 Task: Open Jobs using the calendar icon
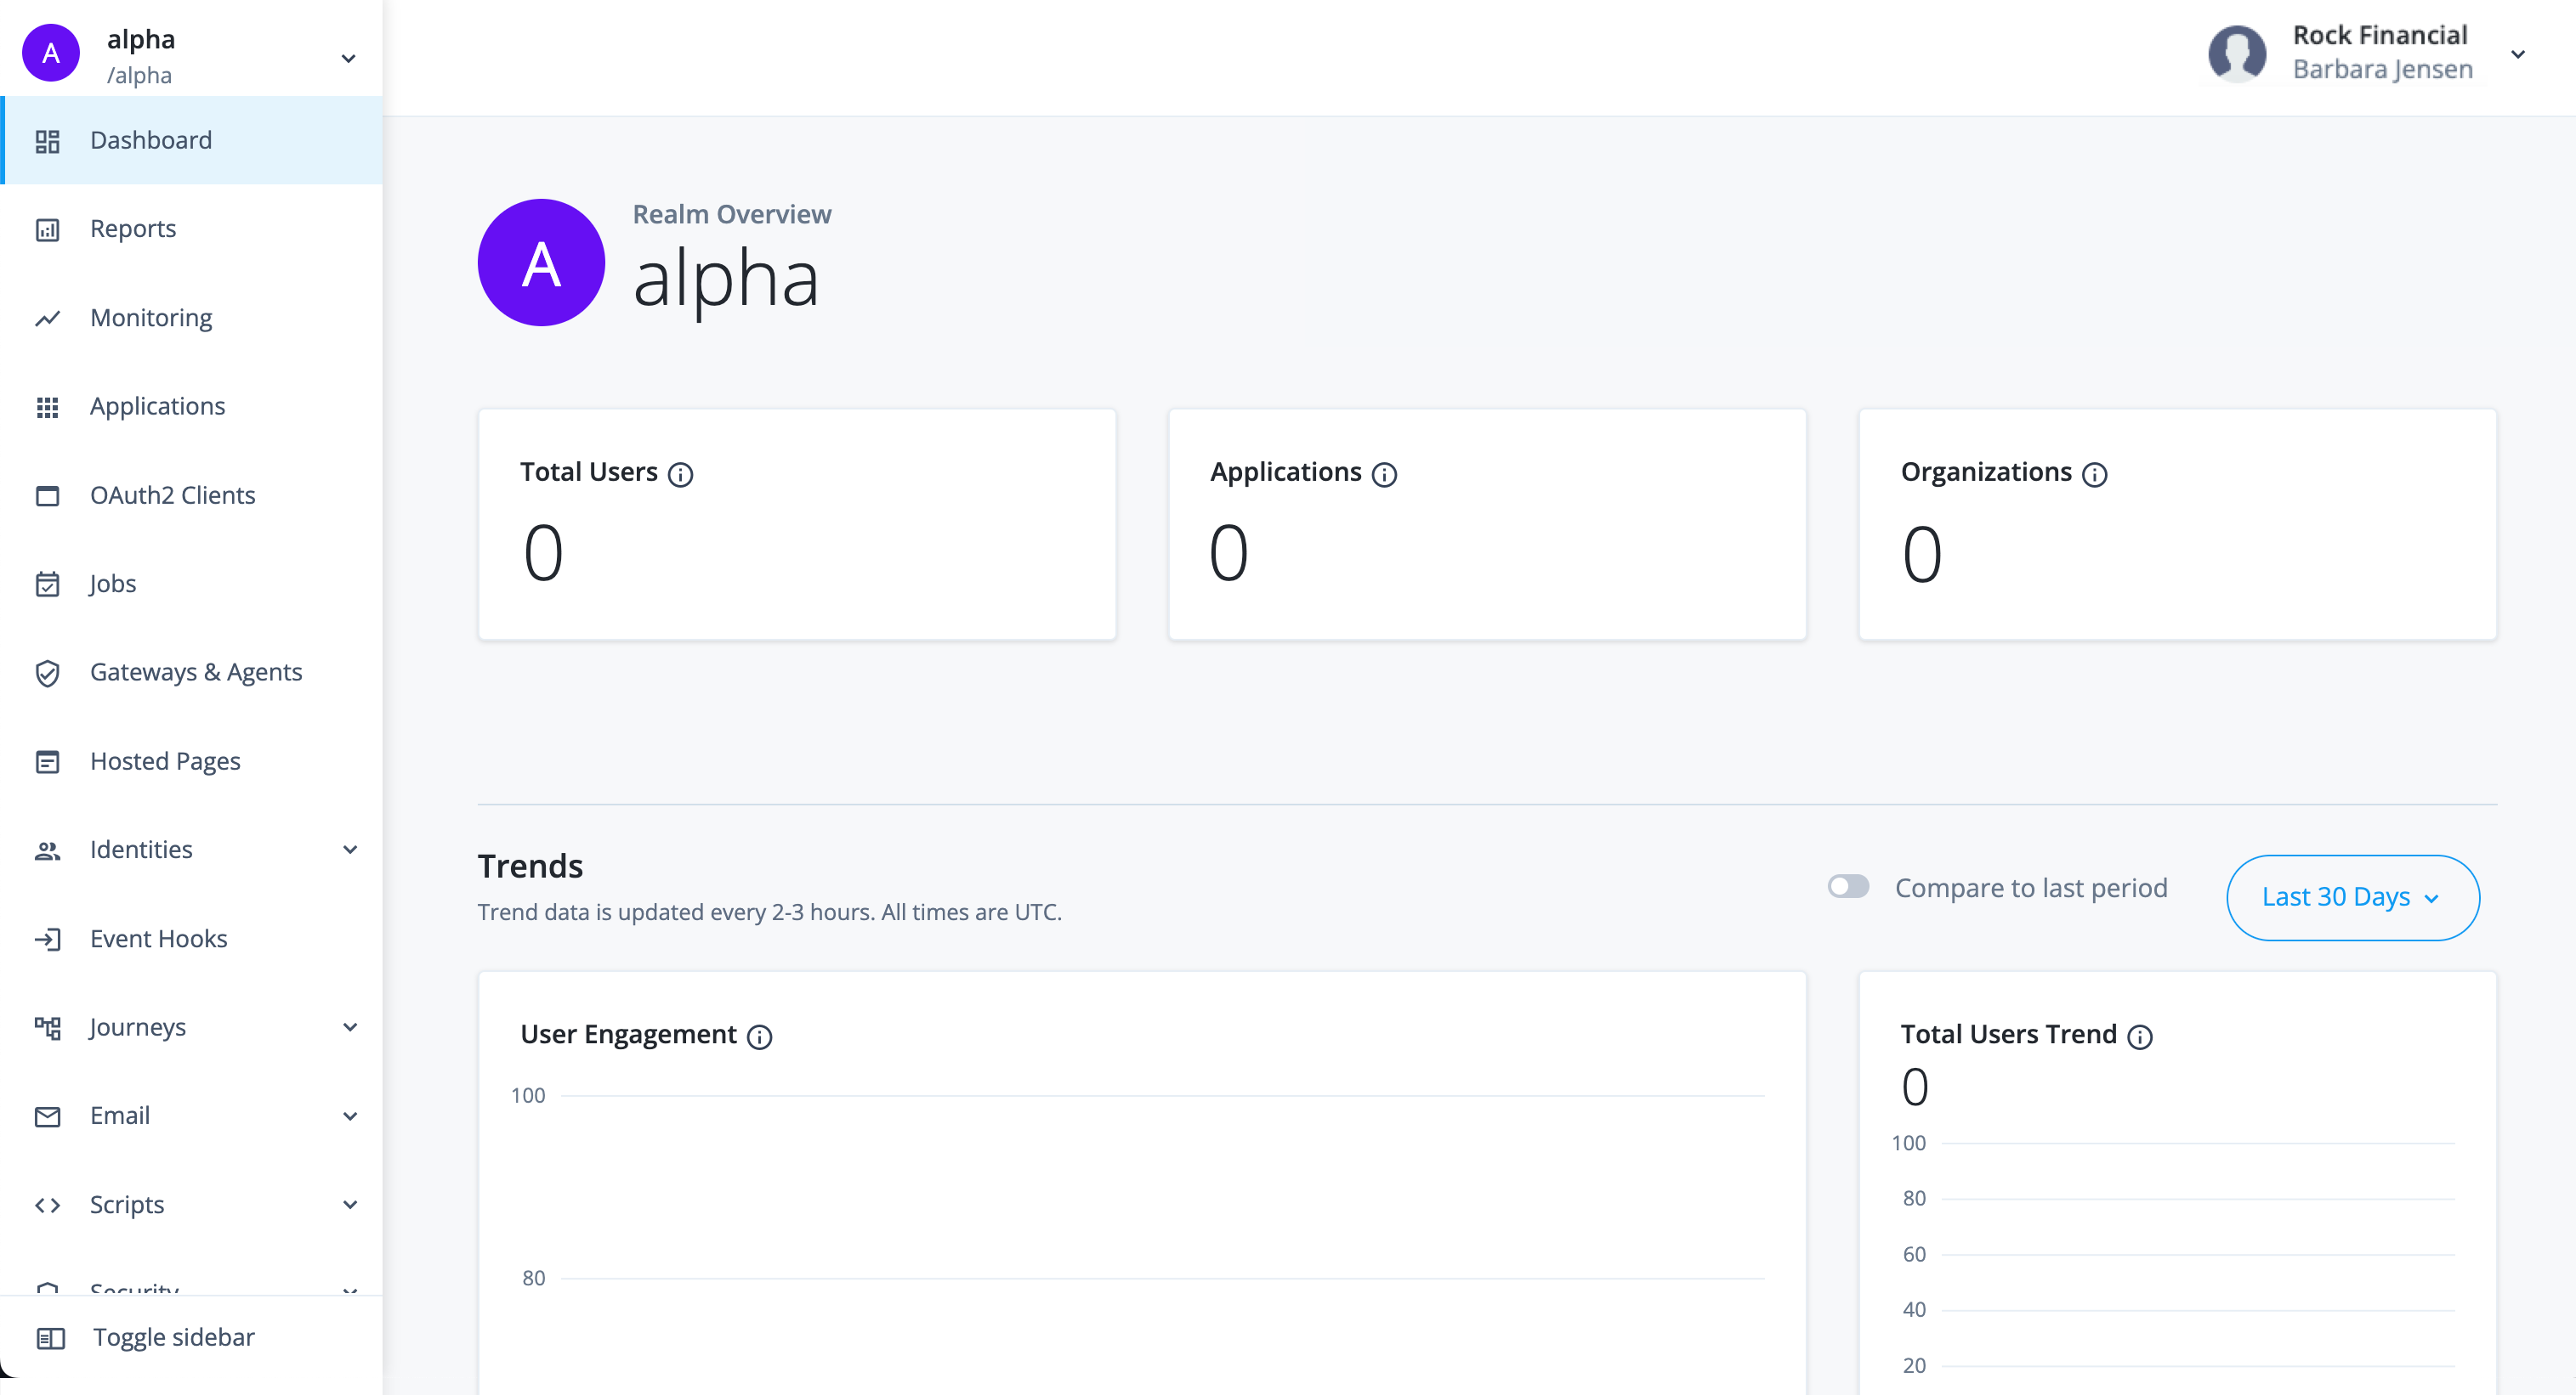[48, 584]
